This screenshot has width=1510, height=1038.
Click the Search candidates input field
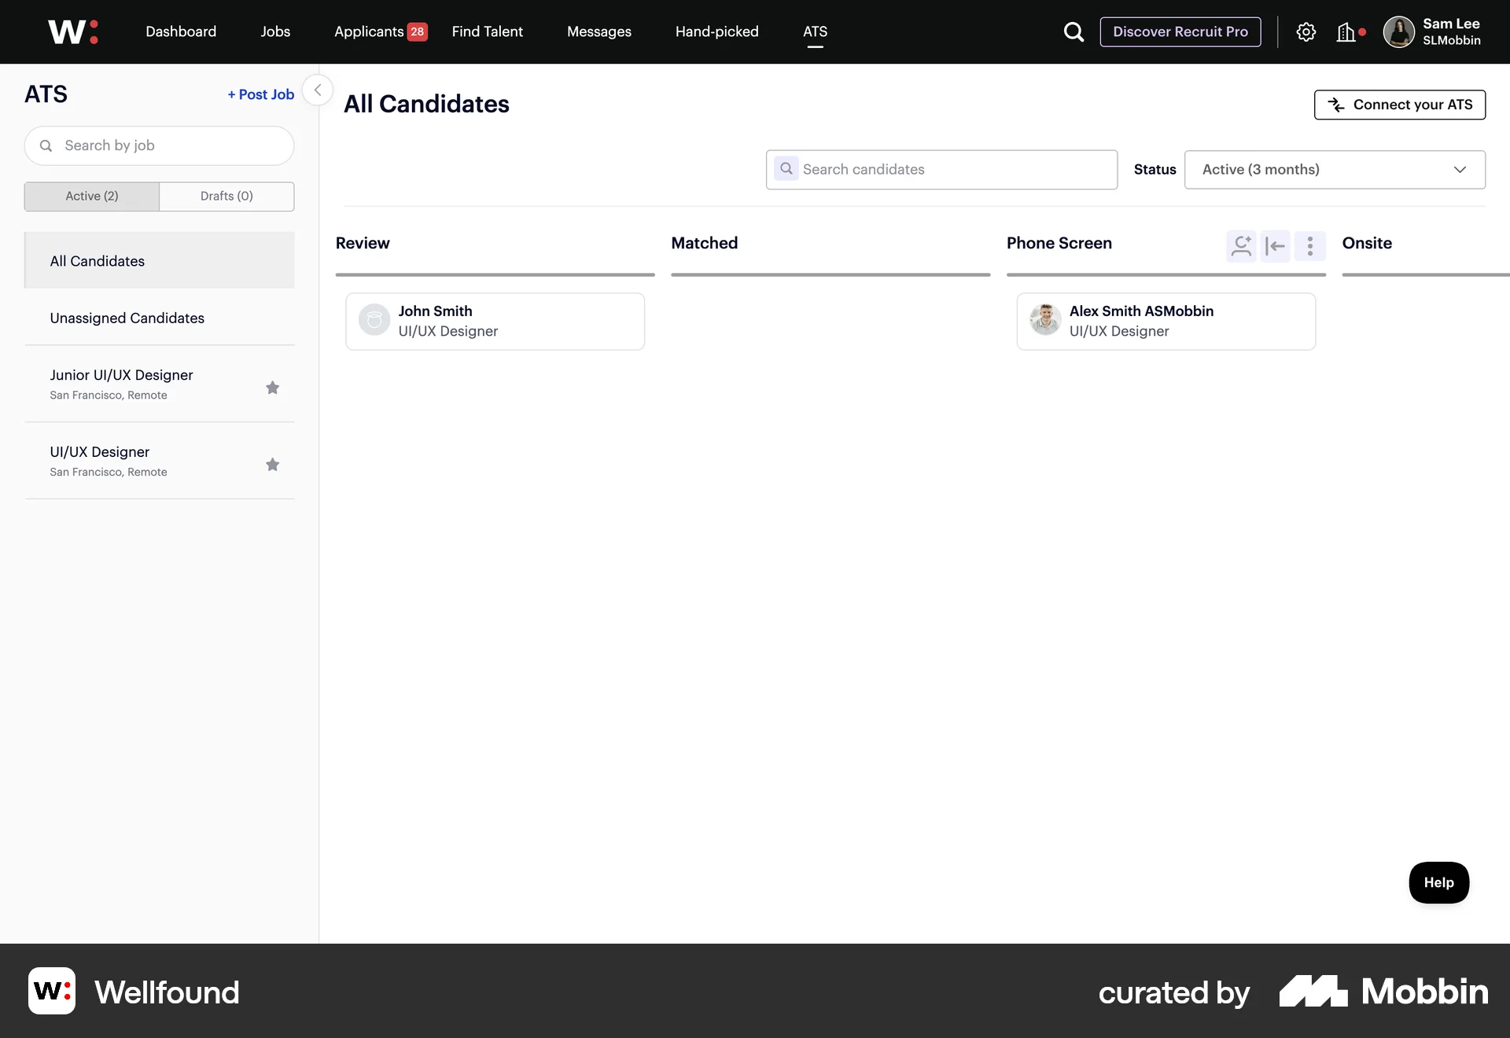pyautogui.click(x=941, y=169)
